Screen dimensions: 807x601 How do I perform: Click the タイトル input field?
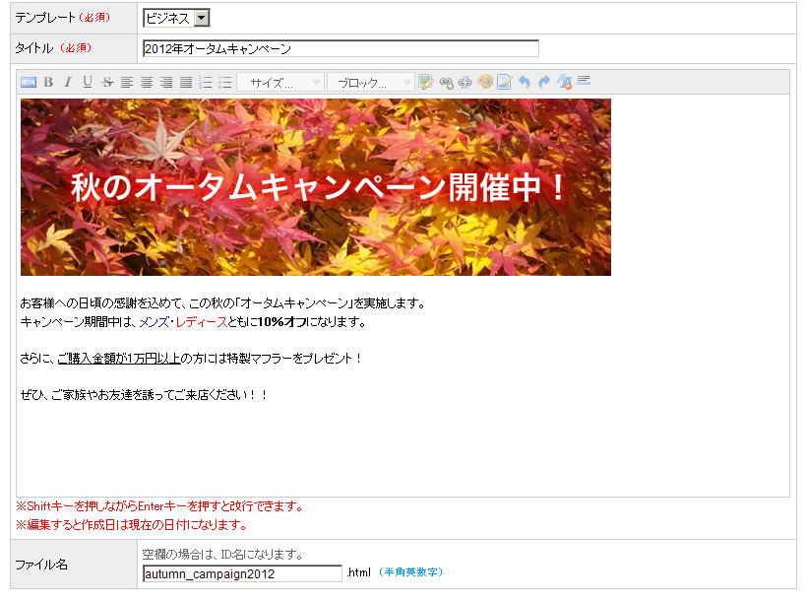tap(341, 48)
